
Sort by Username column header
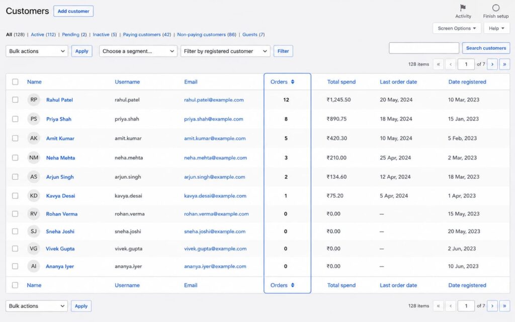tap(127, 82)
